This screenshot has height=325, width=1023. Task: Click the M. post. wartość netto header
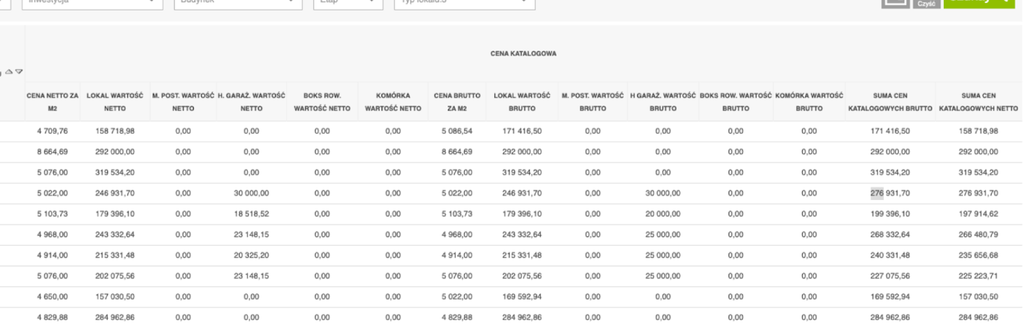point(183,102)
